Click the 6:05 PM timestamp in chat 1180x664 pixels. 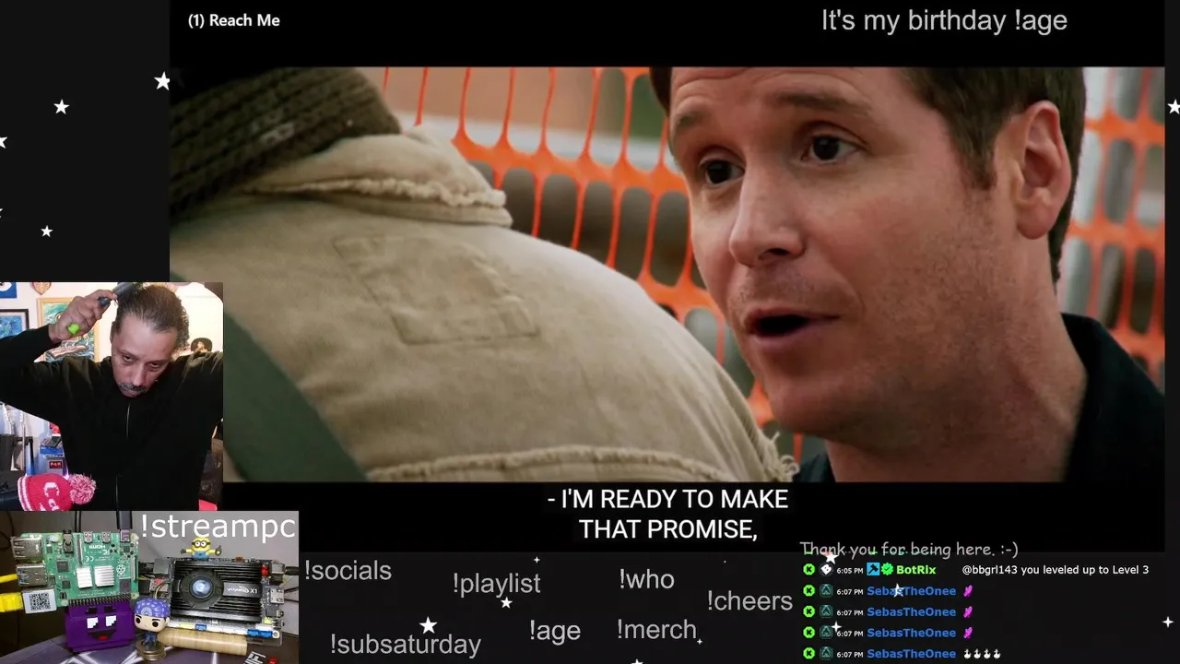click(850, 571)
